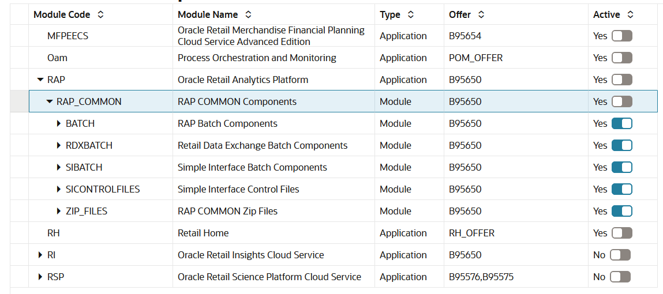
Task: Expand the BATCH module node
Action: click(59, 124)
